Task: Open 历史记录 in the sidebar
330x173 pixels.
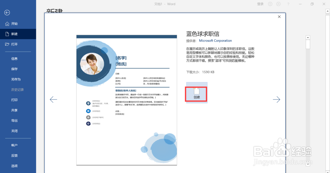Action: 18,90
